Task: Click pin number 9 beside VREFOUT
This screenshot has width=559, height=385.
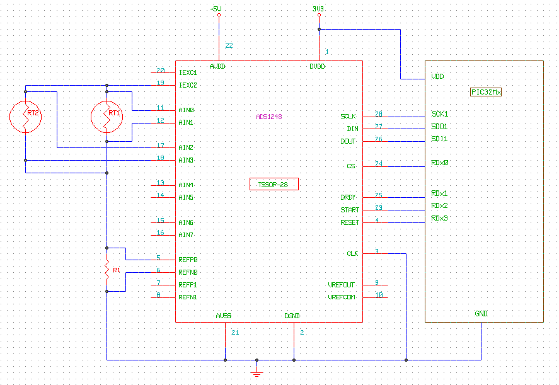Action: click(x=377, y=283)
